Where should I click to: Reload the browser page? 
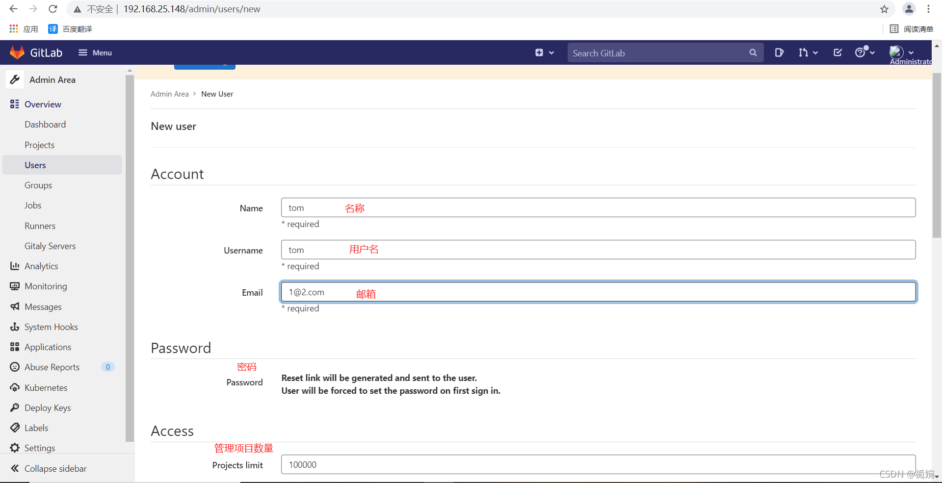pyautogui.click(x=53, y=9)
